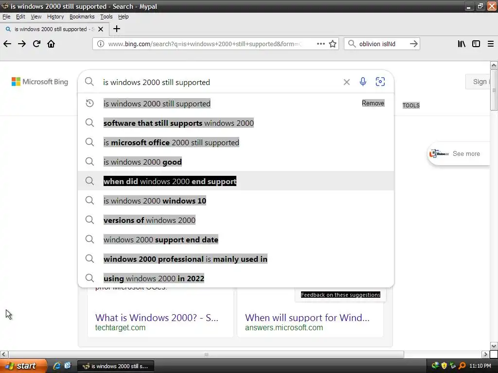Remove the history suggestion

pyautogui.click(x=373, y=103)
